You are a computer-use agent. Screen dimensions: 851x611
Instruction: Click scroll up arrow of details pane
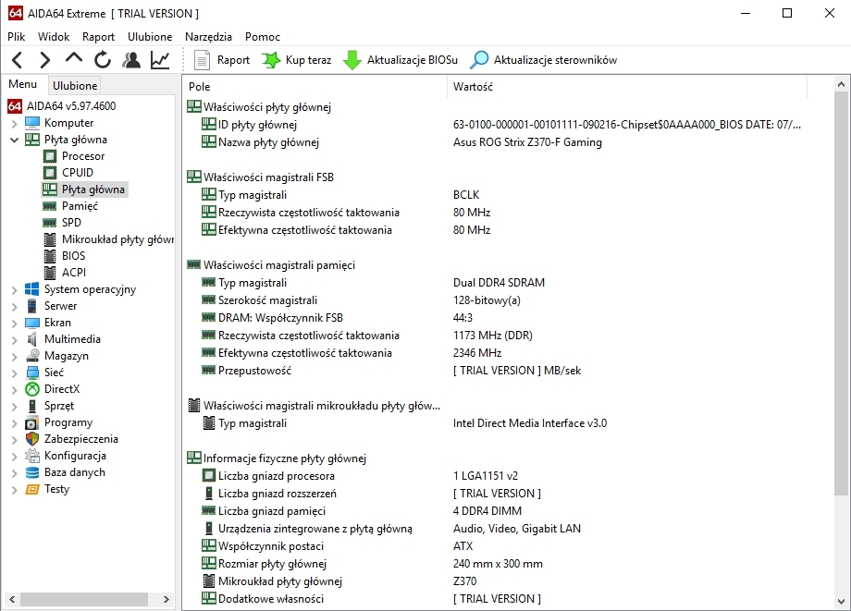pyautogui.click(x=841, y=84)
